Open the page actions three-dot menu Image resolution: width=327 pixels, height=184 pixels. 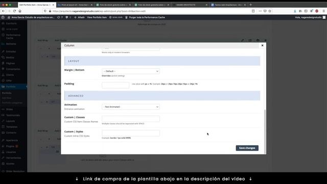tap(260, 11)
